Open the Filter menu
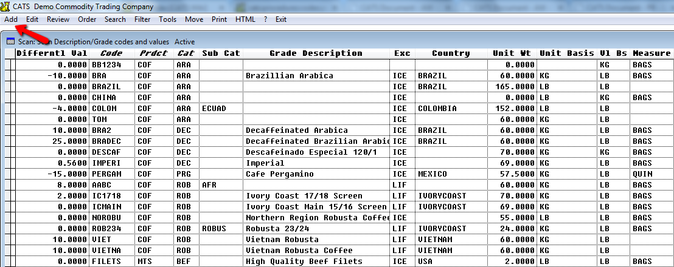 (142, 19)
